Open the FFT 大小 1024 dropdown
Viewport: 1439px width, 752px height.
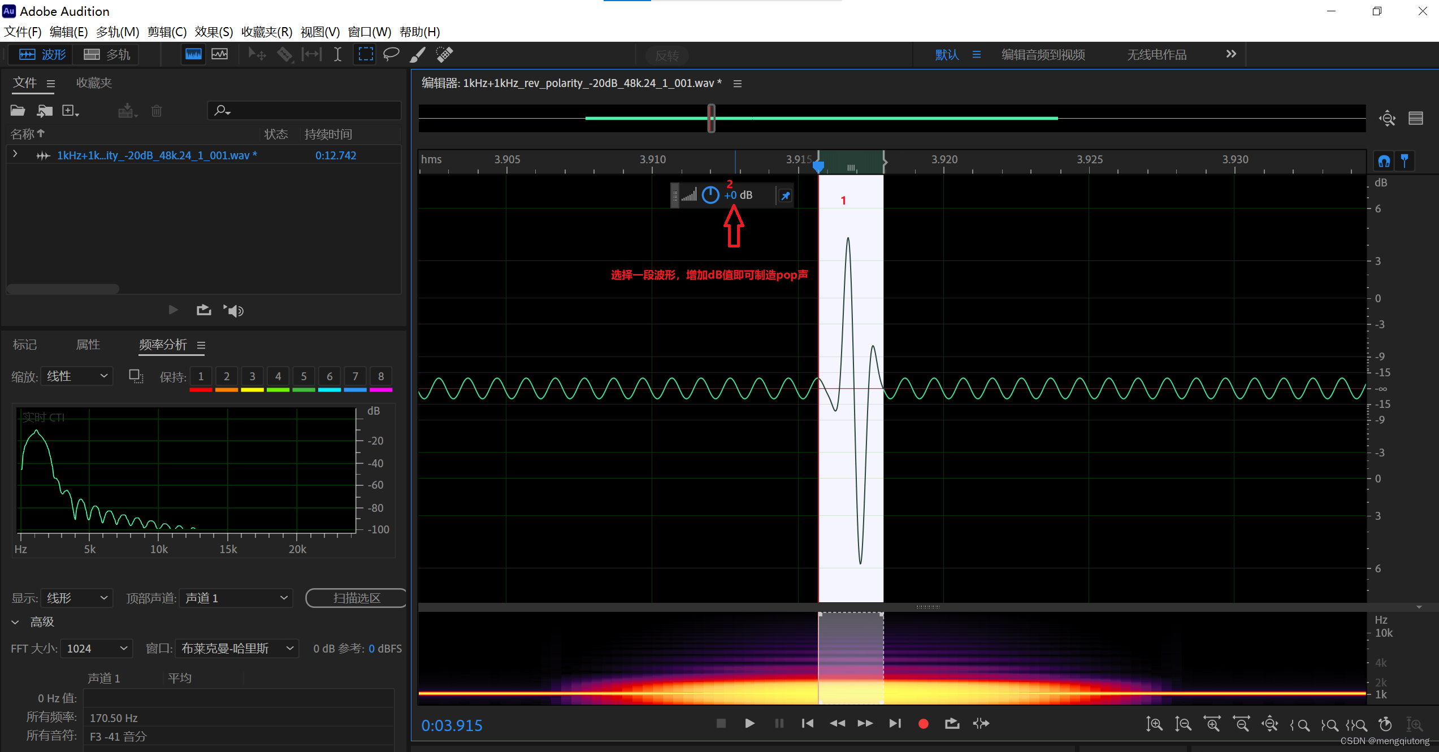coord(97,649)
